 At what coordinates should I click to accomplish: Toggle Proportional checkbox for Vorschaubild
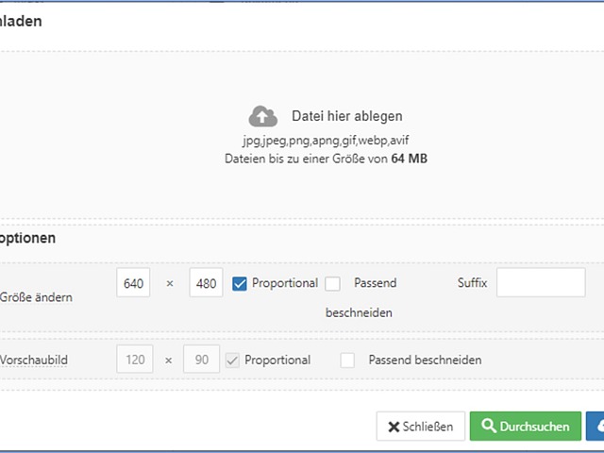[232, 360]
